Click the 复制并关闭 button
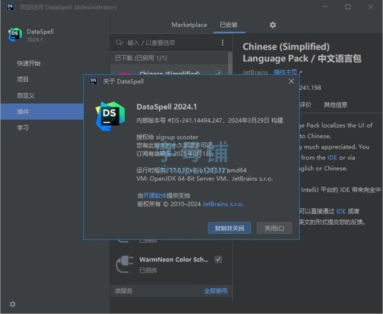 pos(229,228)
